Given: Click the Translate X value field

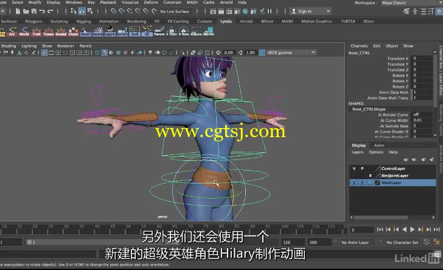Looking at the screenshot, I should coord(422,59).
